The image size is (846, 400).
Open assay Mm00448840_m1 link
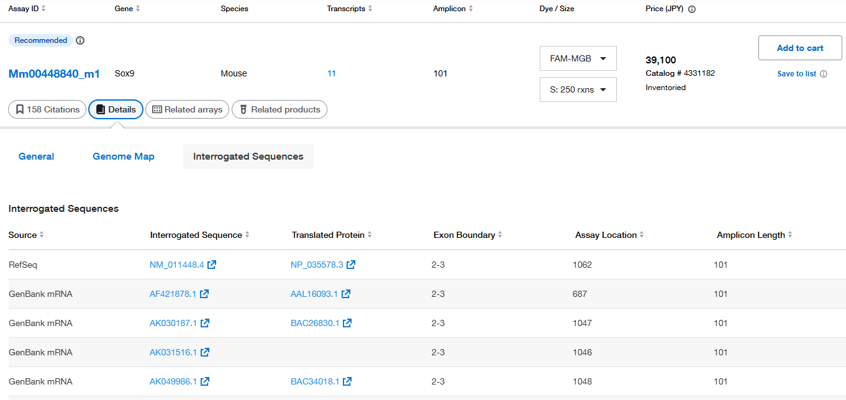click(54, 73)
